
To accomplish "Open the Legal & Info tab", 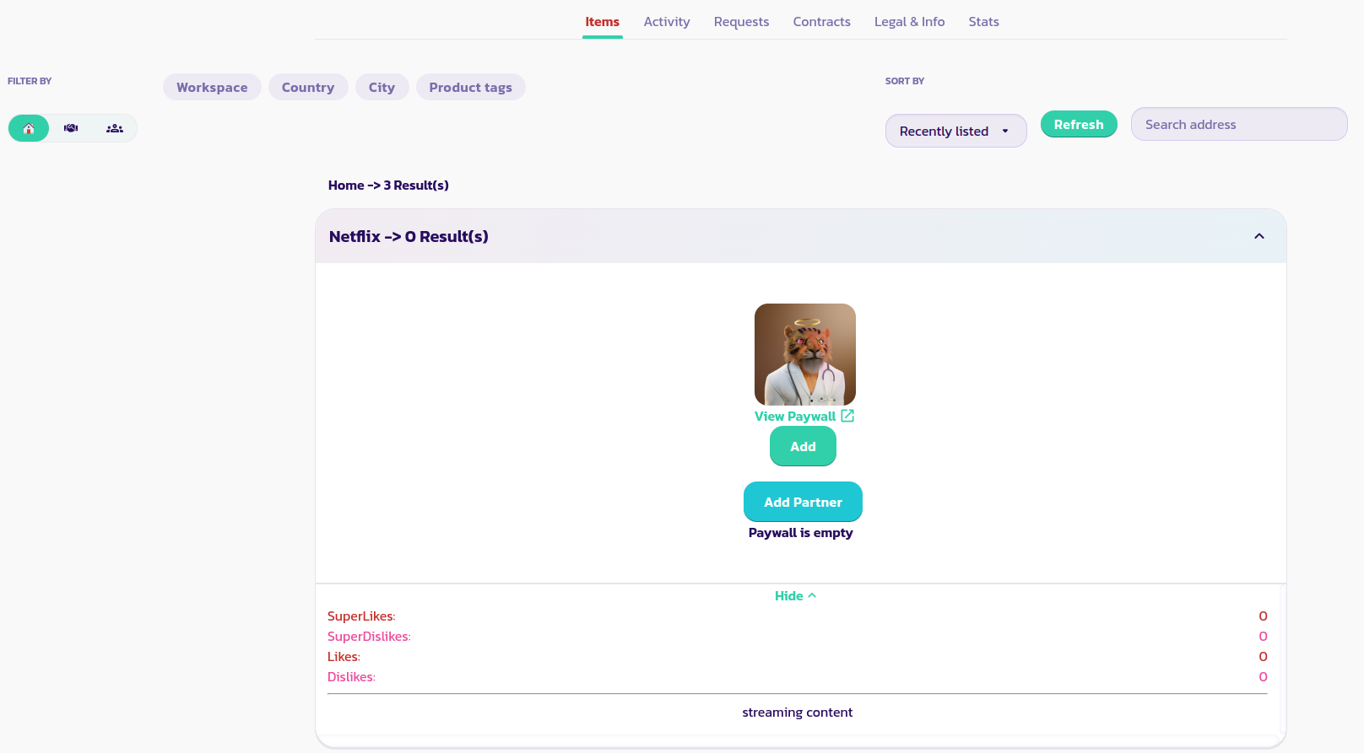I will pos(909,22).
